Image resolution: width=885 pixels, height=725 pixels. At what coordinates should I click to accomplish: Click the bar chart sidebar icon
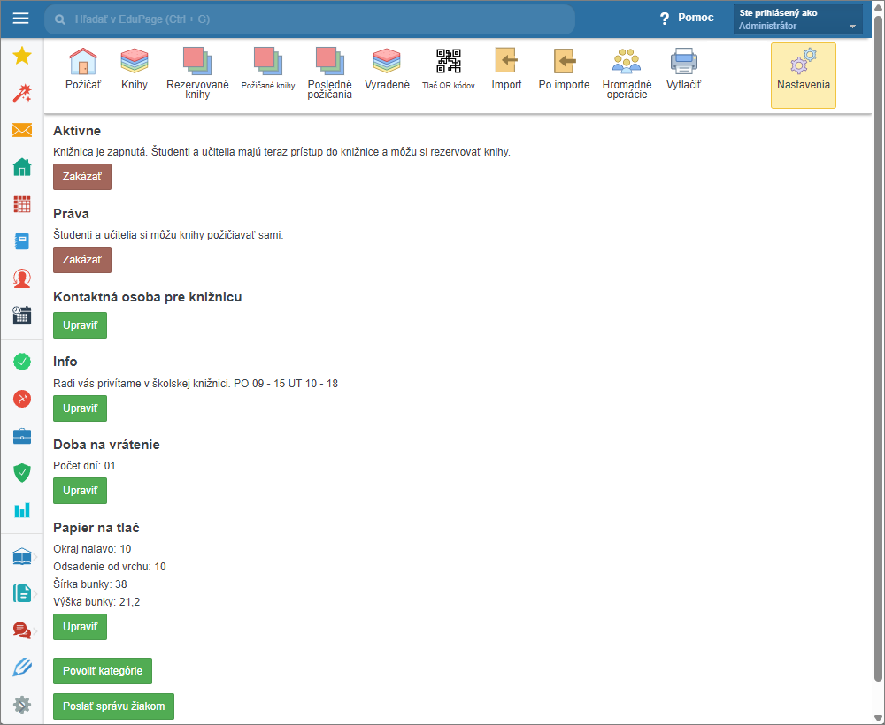point(22,509)
